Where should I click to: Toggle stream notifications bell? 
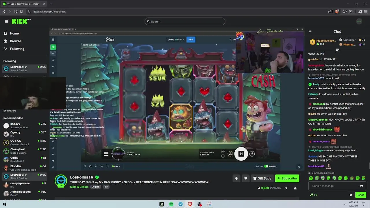[236, 178]
